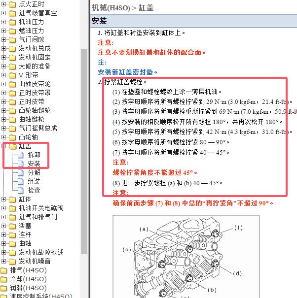This screenshot has height=298, width=297.
Task: Click the V 形带 folder icon
Action: (x=12, y=75)
